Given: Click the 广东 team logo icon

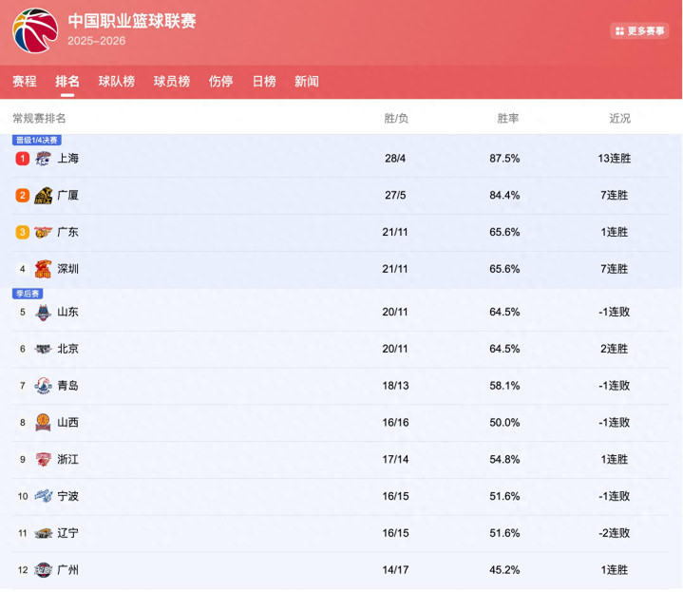Looking at the screenshot, I should (43, 232).
